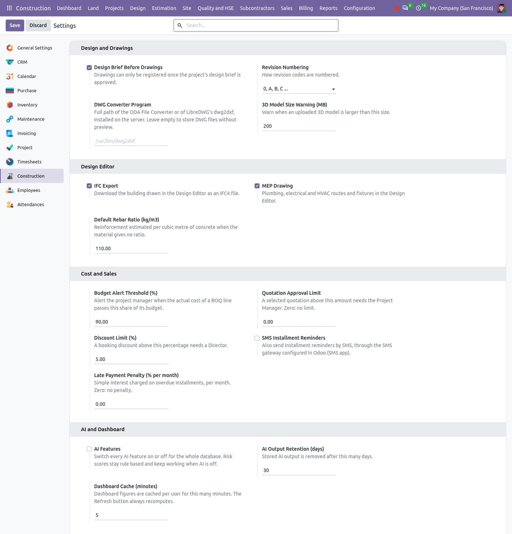Open the Reports menu
The width and height of the screenshot is (512, 534).
[x=329, y=8]
